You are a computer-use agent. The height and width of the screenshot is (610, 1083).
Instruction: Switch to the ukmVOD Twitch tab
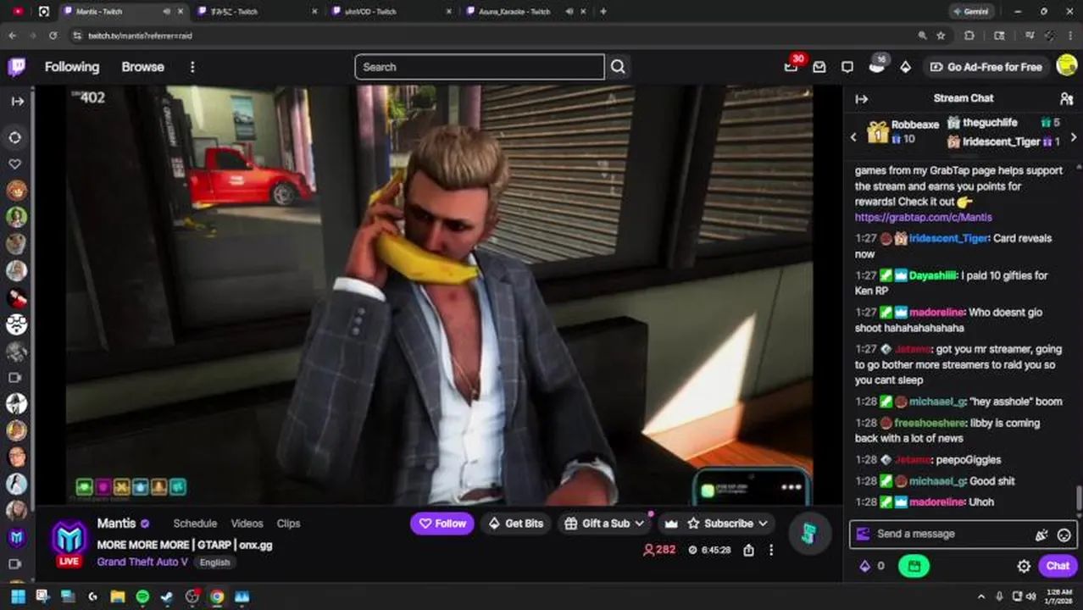tap(372, 12)
